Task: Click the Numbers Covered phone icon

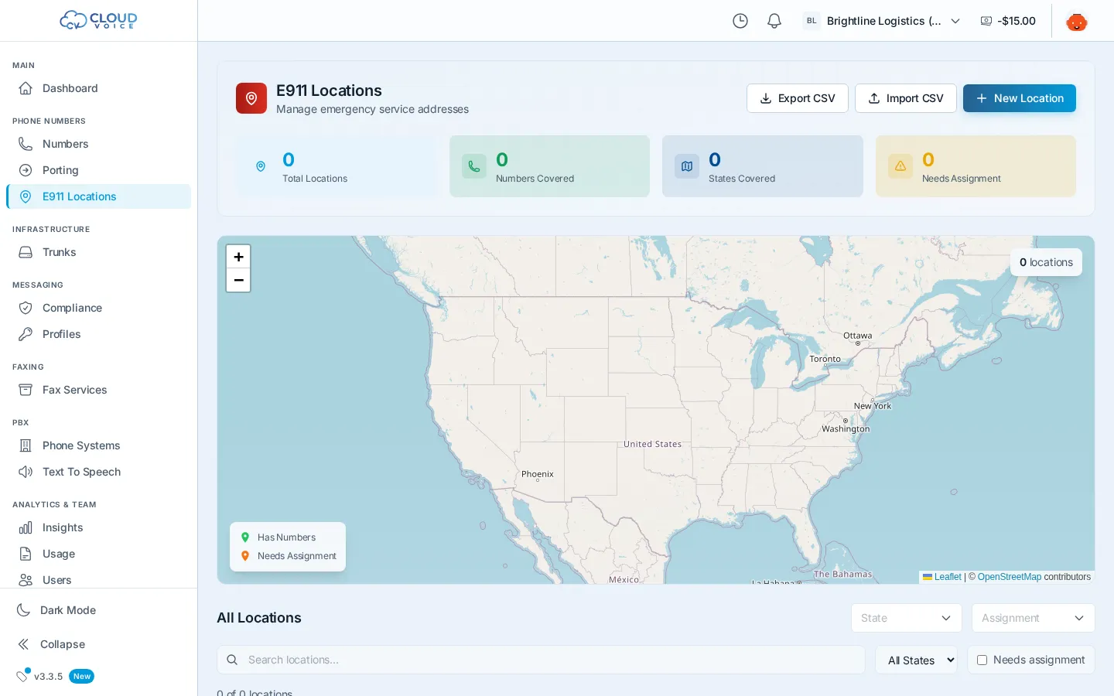Action: click(x=474, y=166)
